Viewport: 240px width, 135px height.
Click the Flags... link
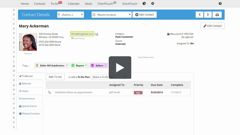pos(26,66)
